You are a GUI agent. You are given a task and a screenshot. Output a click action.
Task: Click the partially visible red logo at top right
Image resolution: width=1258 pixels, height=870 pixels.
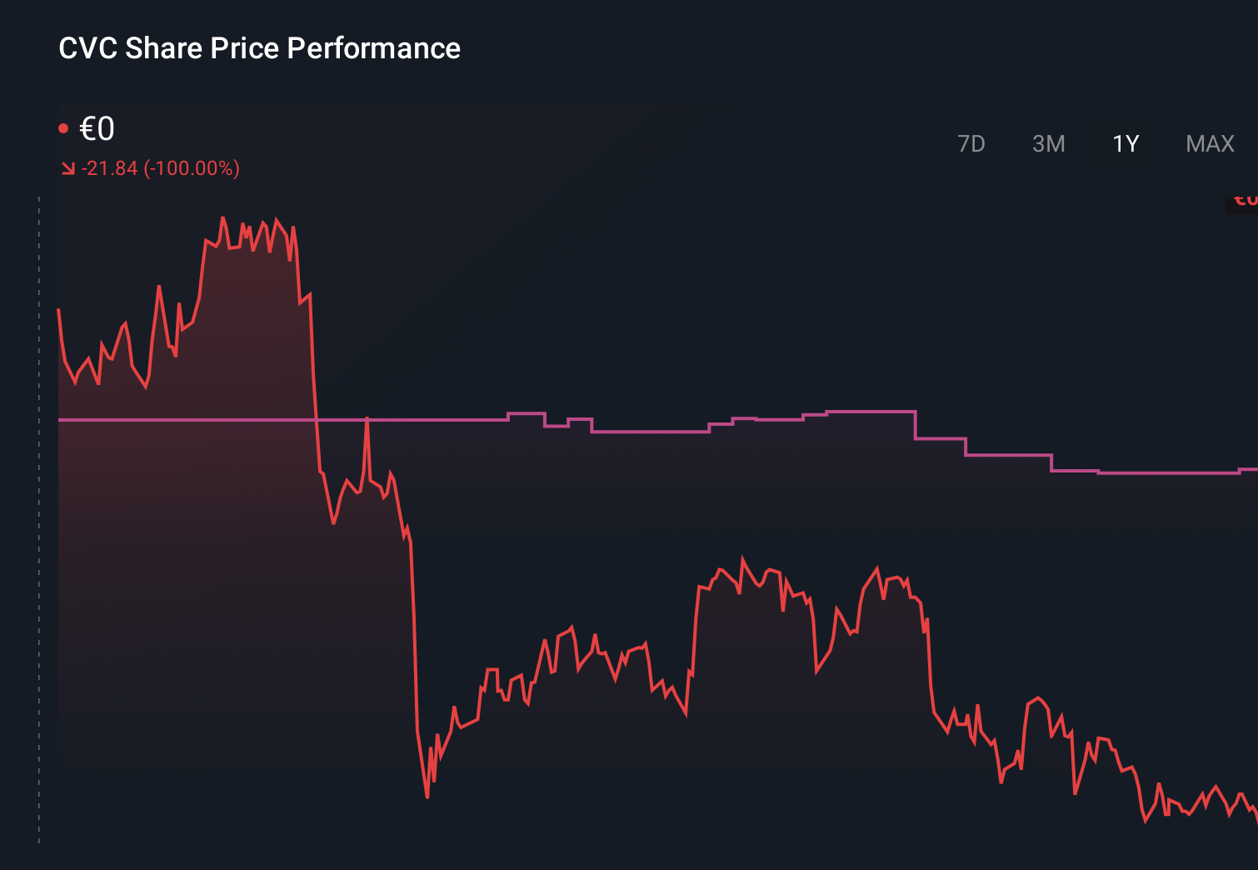tap(1246, 199)
